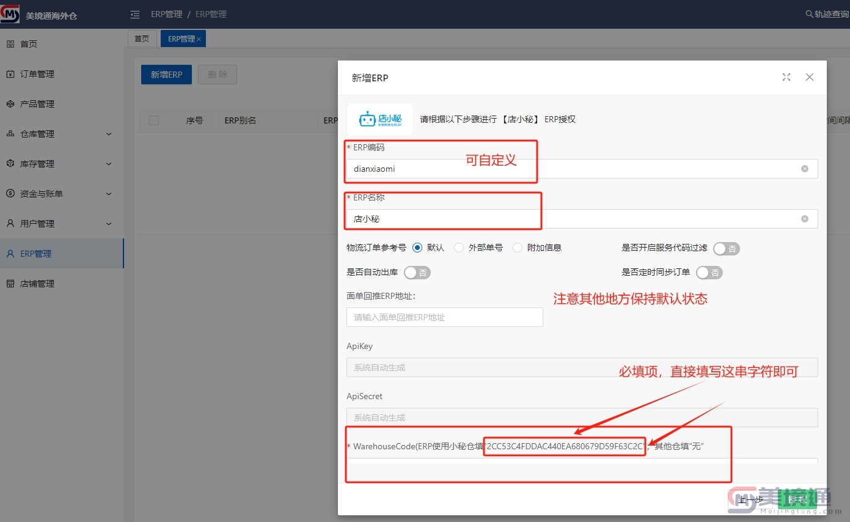
Task: Close the 新增ERP dialog
Action: 810,77
